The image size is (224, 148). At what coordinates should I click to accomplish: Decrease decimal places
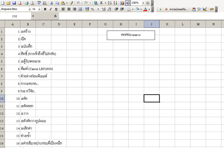[x=109, y=9]
